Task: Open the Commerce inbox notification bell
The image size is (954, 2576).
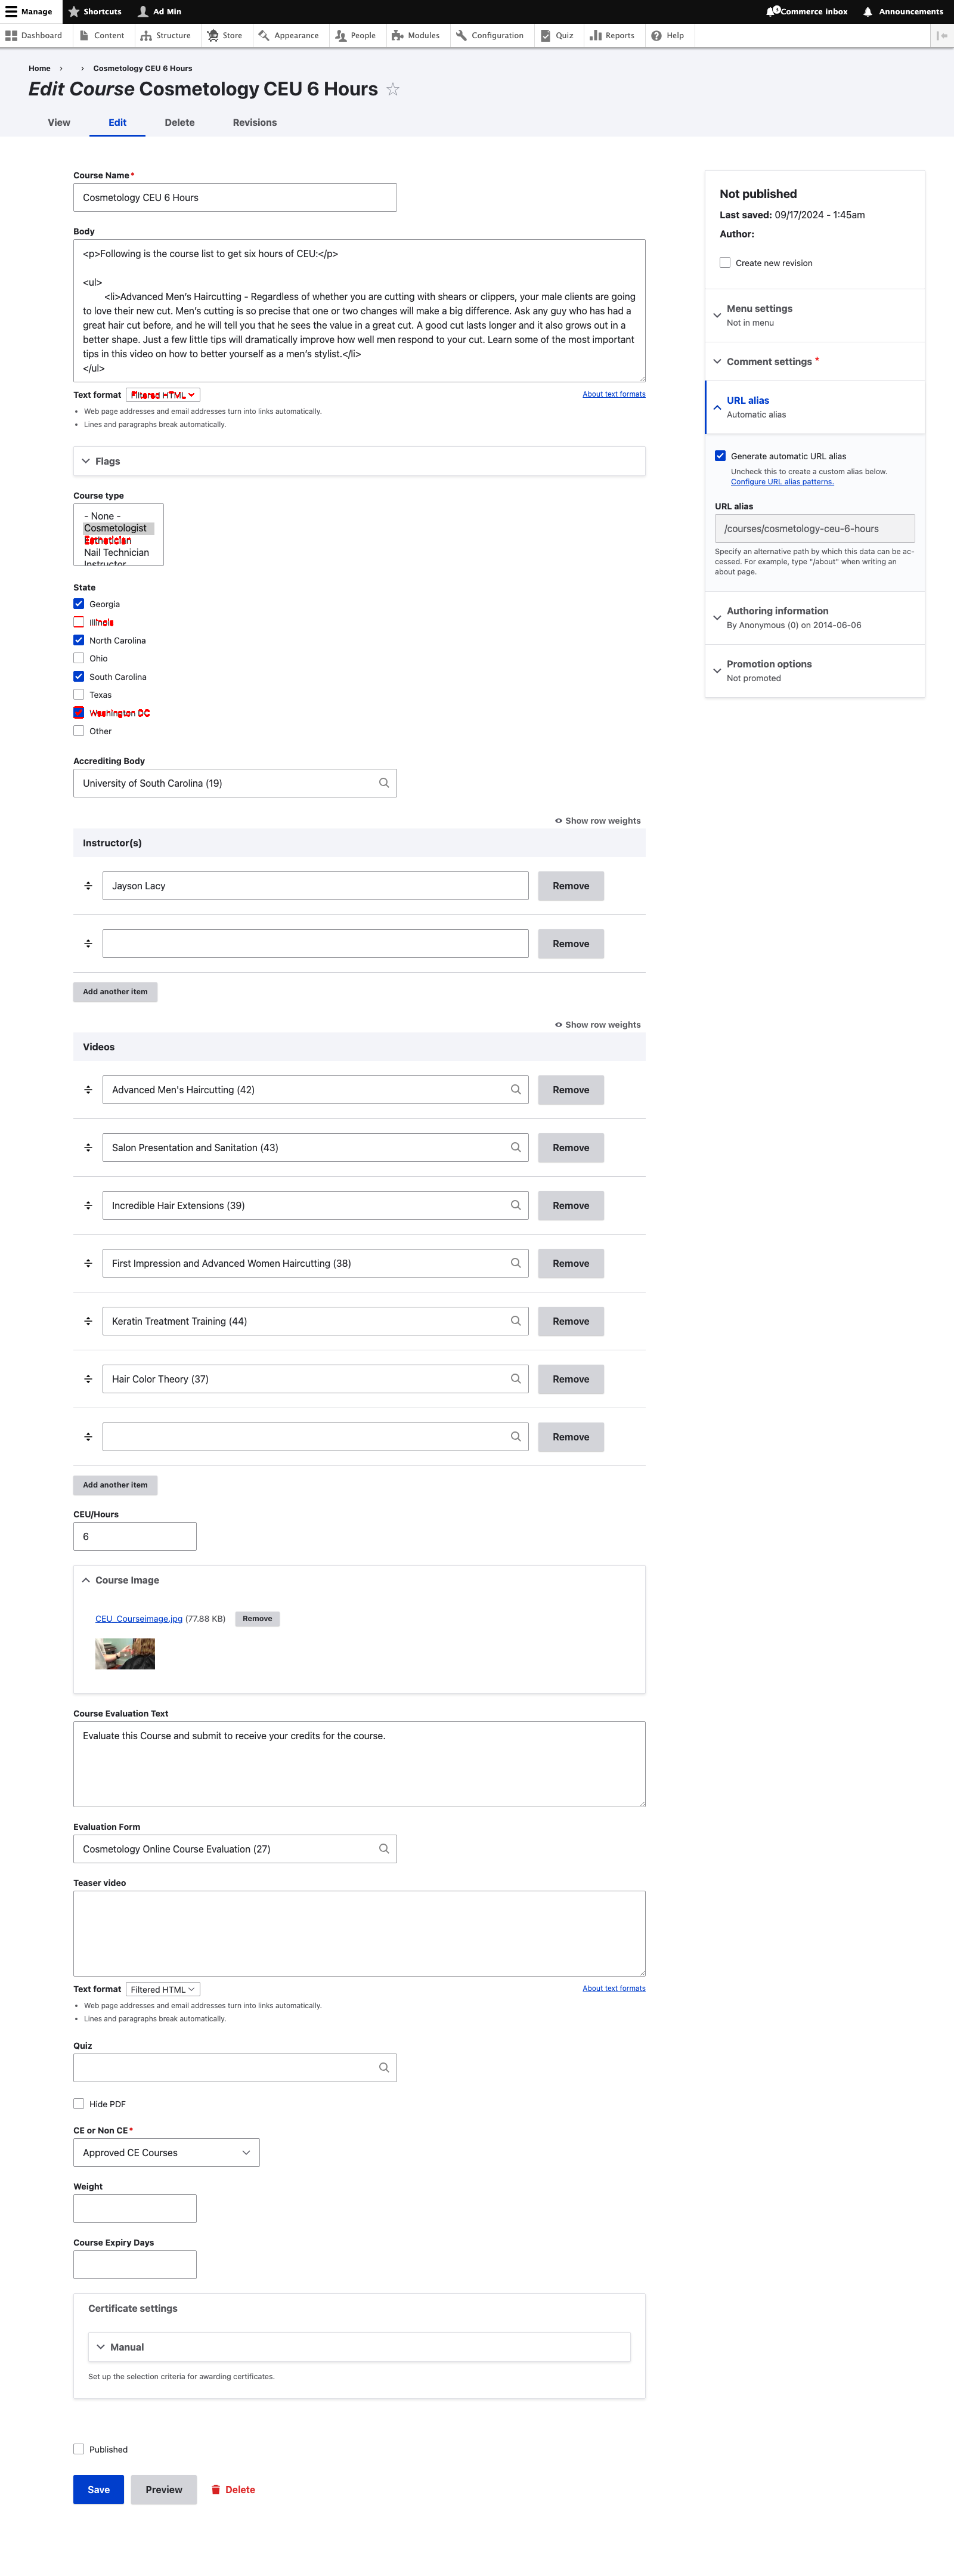Action: point(772,12)
